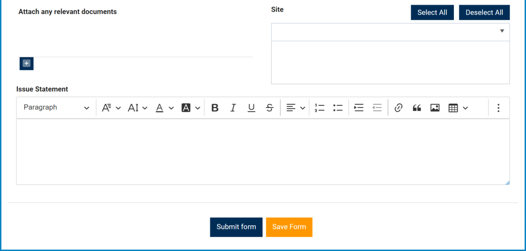Insert a hyperlink
Image resolution: width=526 pixels, height=251 pixels.
(x=398, y=108)
